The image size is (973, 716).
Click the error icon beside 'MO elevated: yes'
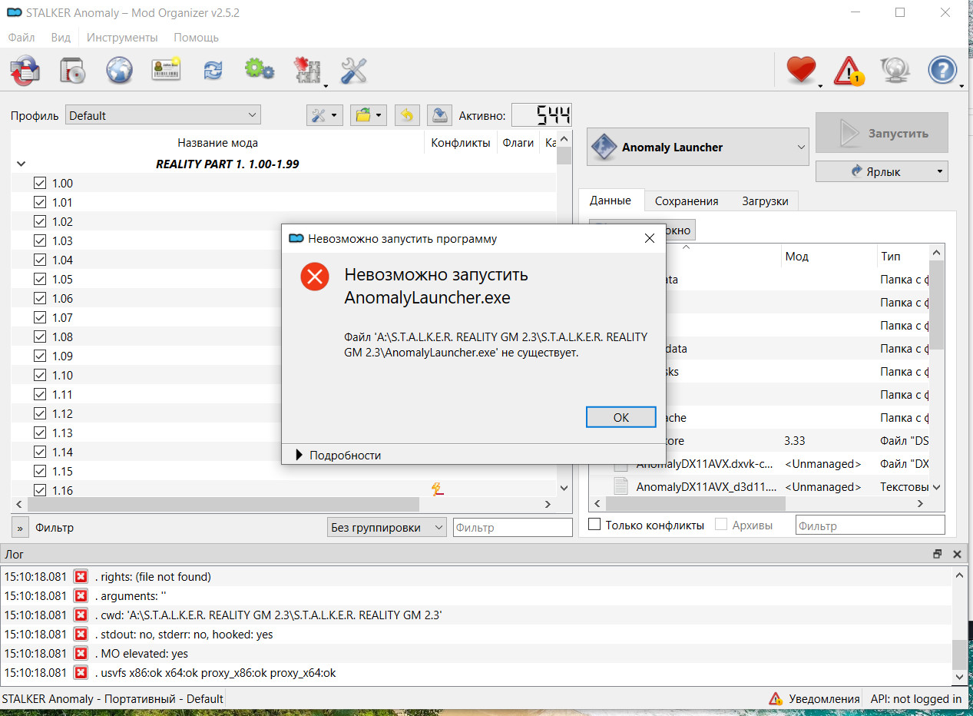pyautogui.click(x=81, y=653)
